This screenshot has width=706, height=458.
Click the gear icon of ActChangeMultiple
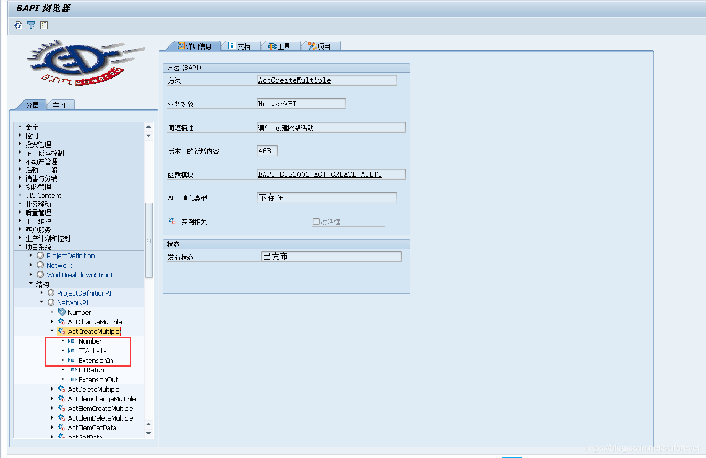click(61, 322)
